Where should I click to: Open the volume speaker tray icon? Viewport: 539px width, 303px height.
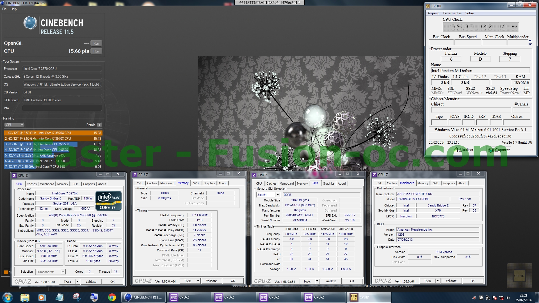508,298
